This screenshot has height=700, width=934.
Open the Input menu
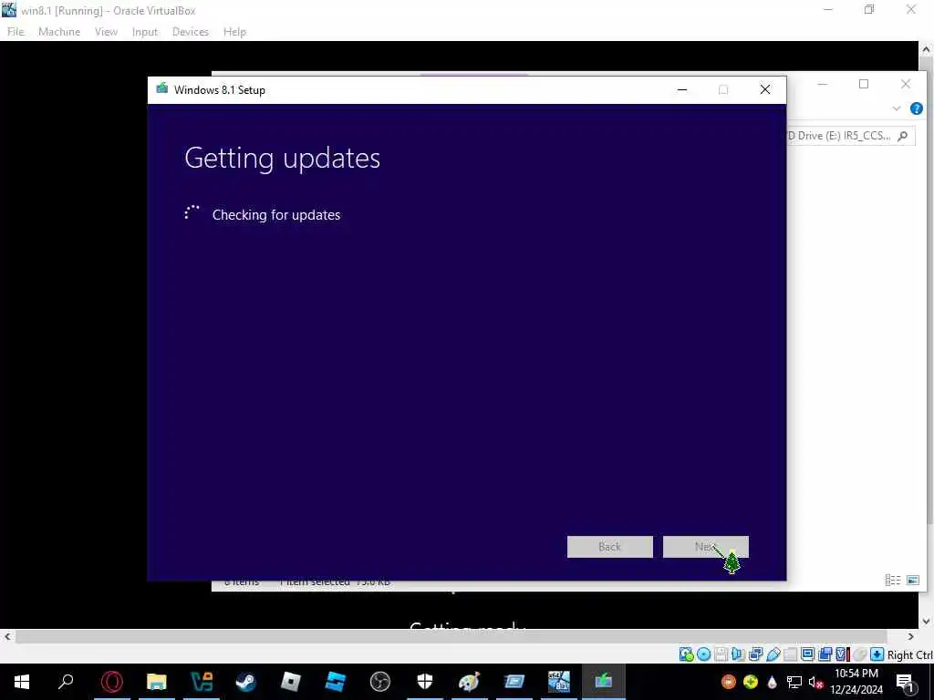pyautogui.click(x=145, y=32)
